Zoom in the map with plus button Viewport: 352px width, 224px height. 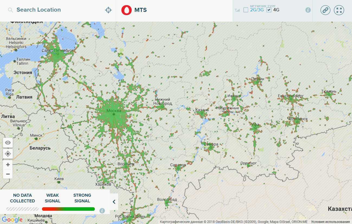tap(8, 165)
